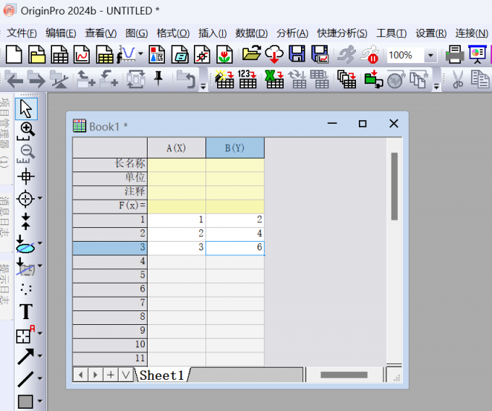Click the Book1 vertical scrollbar thumb

[x=394, y=187]
